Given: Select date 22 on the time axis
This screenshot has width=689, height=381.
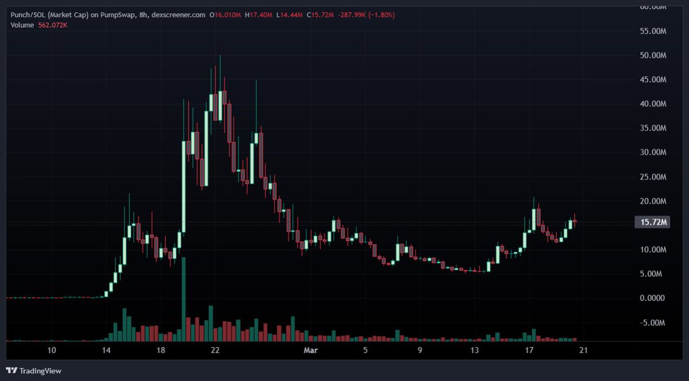Looking at the screenshot, I should click(215, 351).
